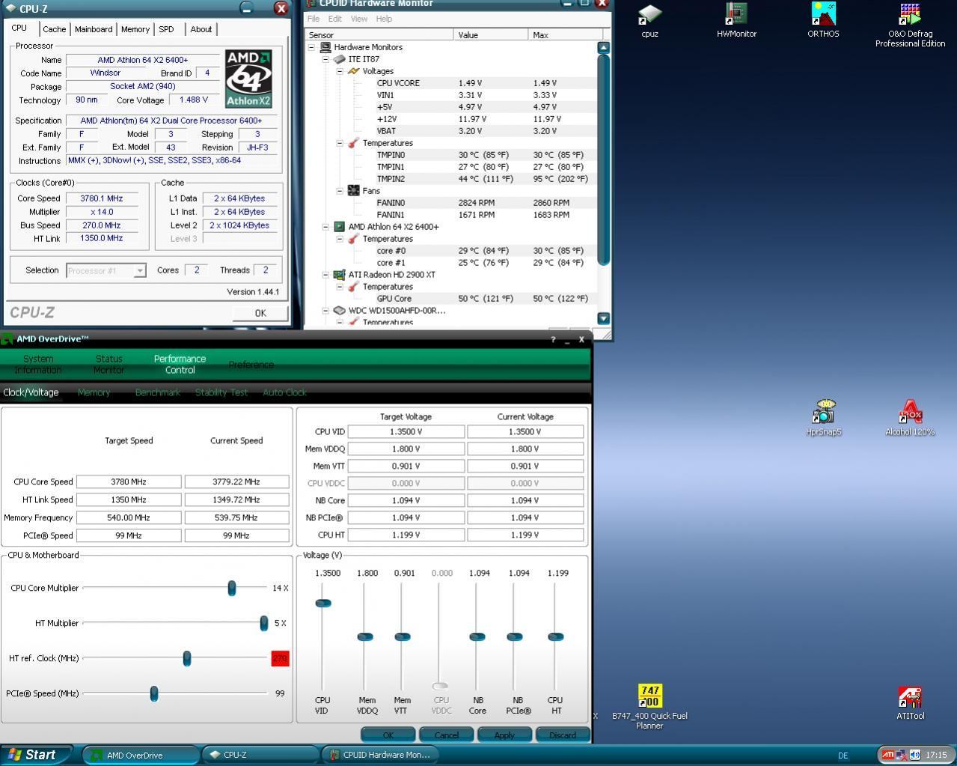Switch to CPUID Hardware Monitor taskbar button
Viewport: 957px width, 766px height.
[380, 755]
